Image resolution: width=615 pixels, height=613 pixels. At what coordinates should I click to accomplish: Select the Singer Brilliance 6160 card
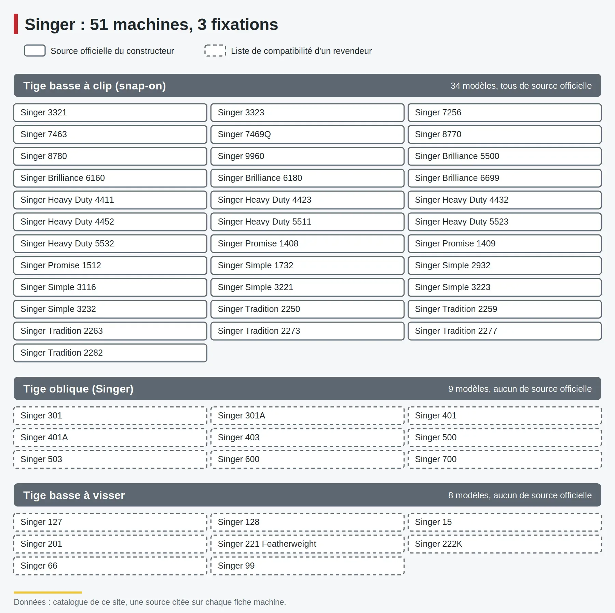[110, 178]
